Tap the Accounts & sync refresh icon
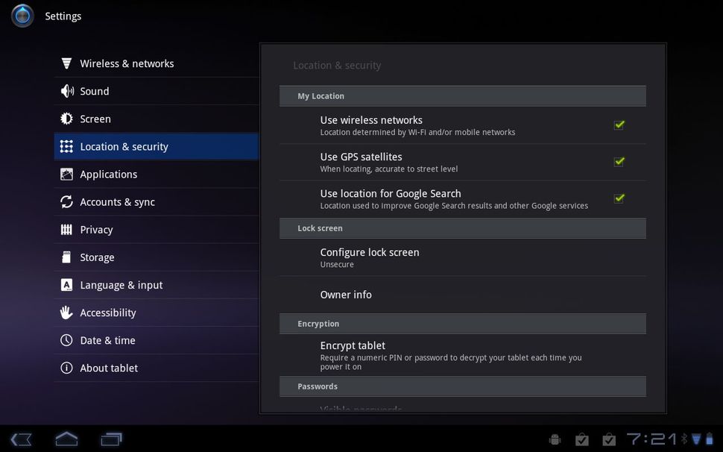 point(65,201)
